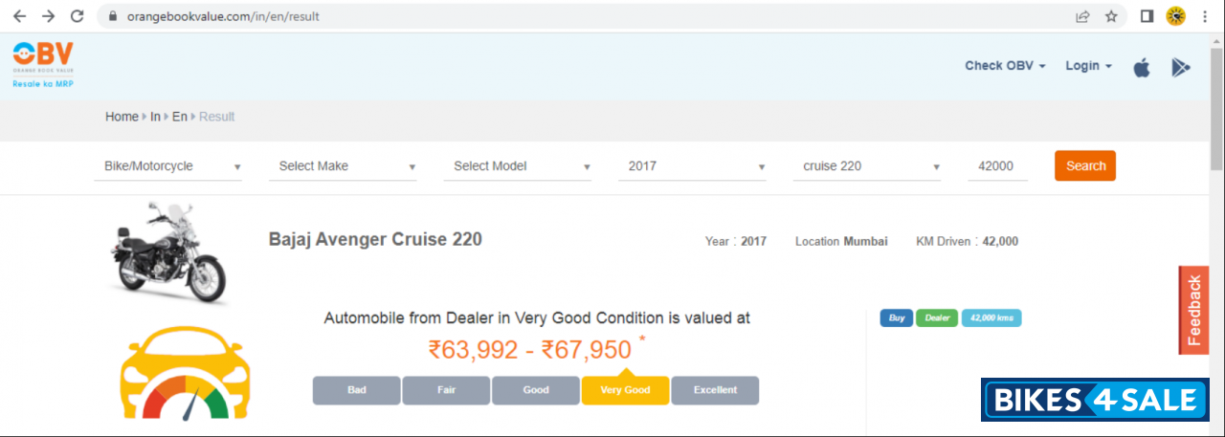Open the Apple App Store icon link
1225x437 pixels.
pyautogui.click(x=1141, y=67)
